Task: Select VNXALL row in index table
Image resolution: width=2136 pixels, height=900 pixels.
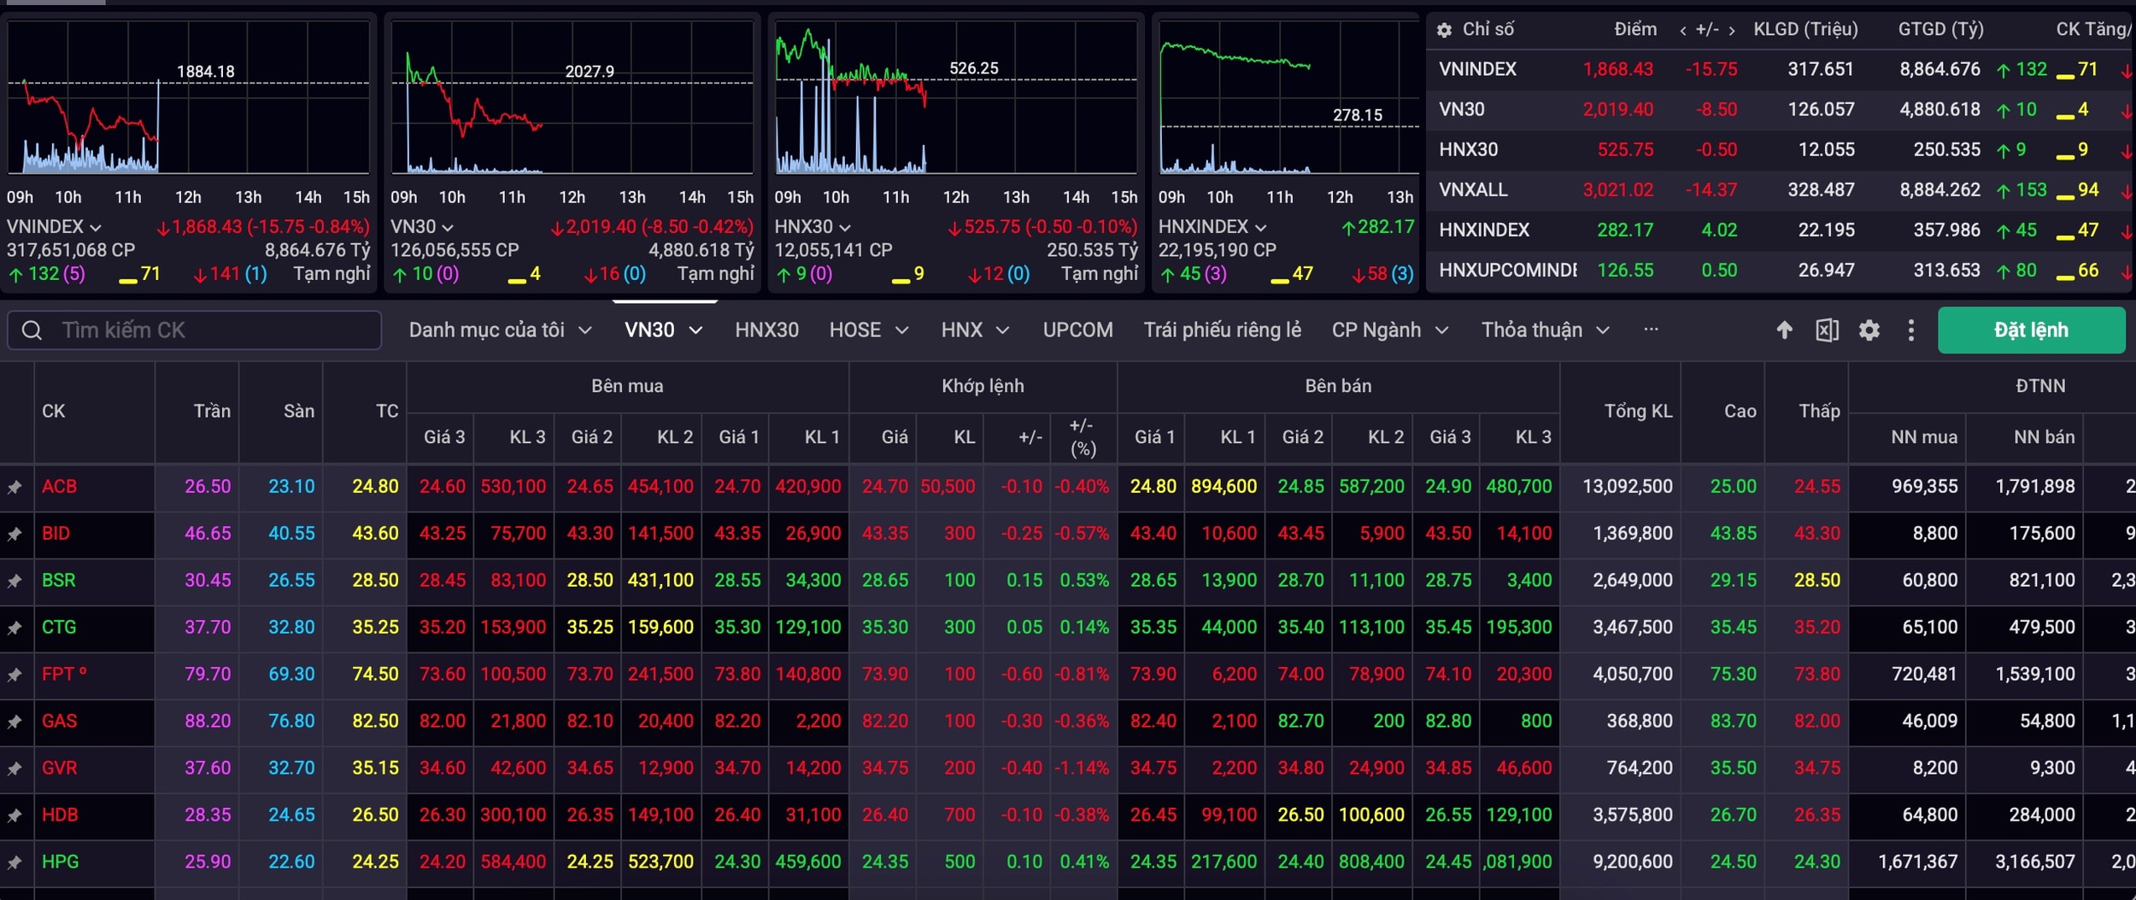Action: (1780, 190)
